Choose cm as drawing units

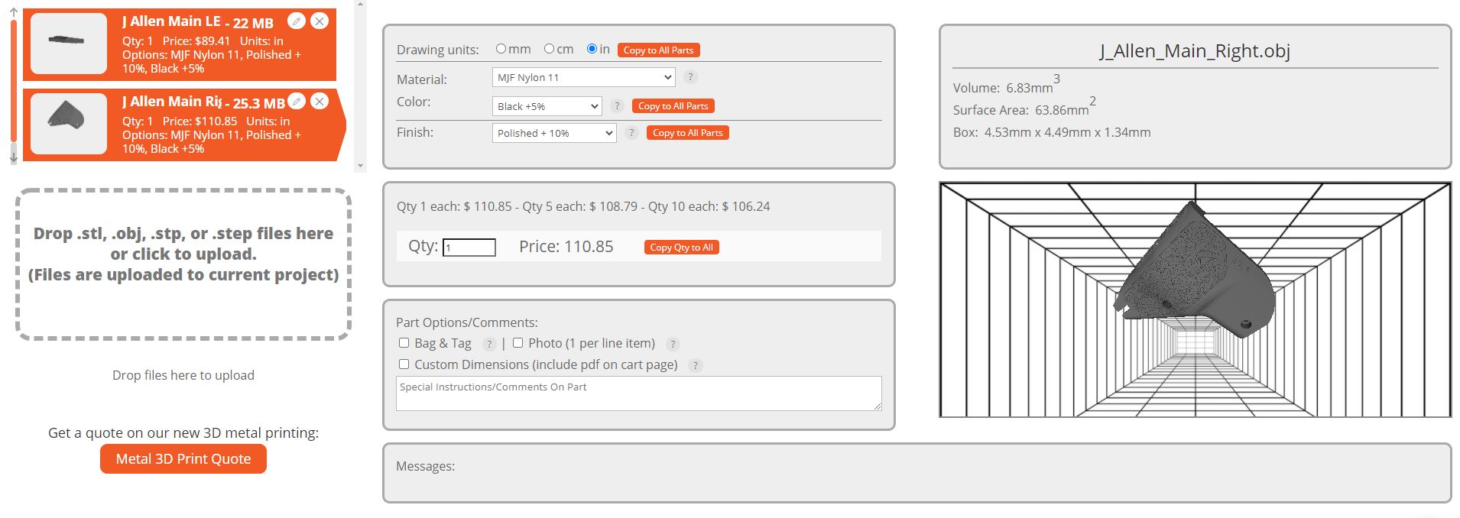pos(549,49)
